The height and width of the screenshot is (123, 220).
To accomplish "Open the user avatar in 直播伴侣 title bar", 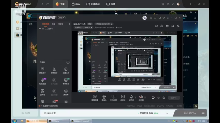I will pos(145,18).
